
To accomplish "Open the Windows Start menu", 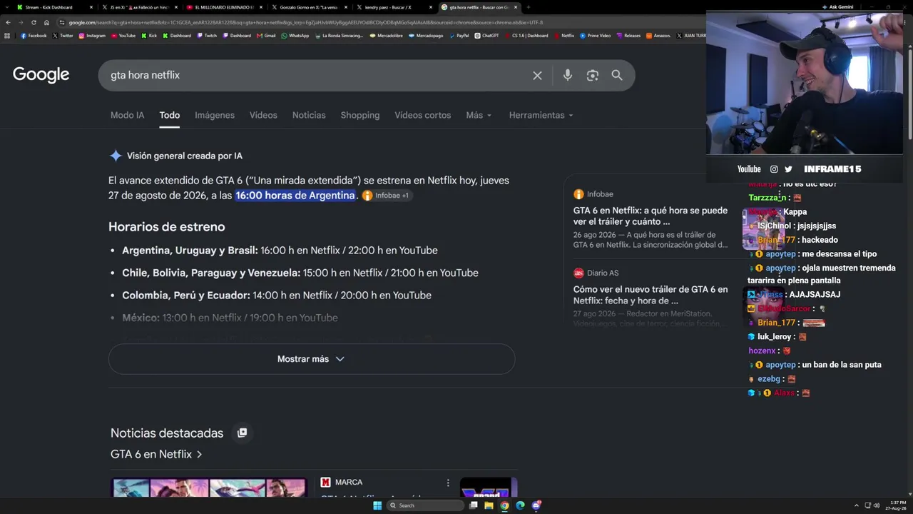I will click(x=377, y=505).
